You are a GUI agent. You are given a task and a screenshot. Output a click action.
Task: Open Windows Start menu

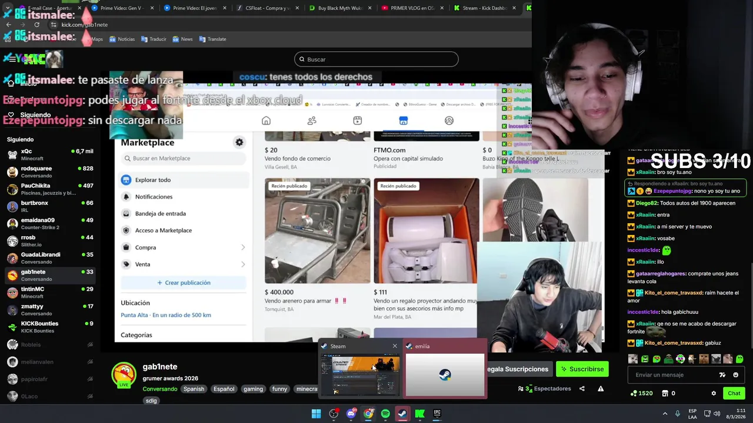pyautogui.click(x=316, y=414)
